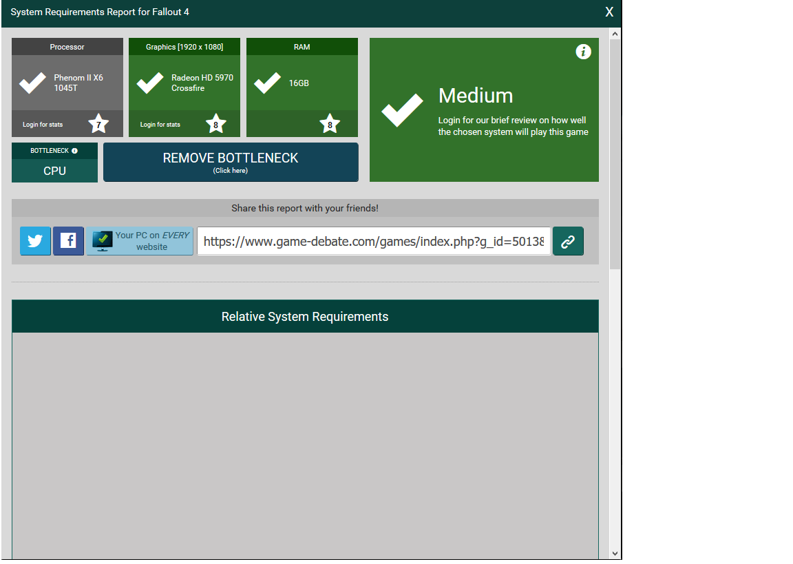Viewport: 793px width, 564px height.
Task: Click the Share this report with your friends text
Action: point(305,208)
